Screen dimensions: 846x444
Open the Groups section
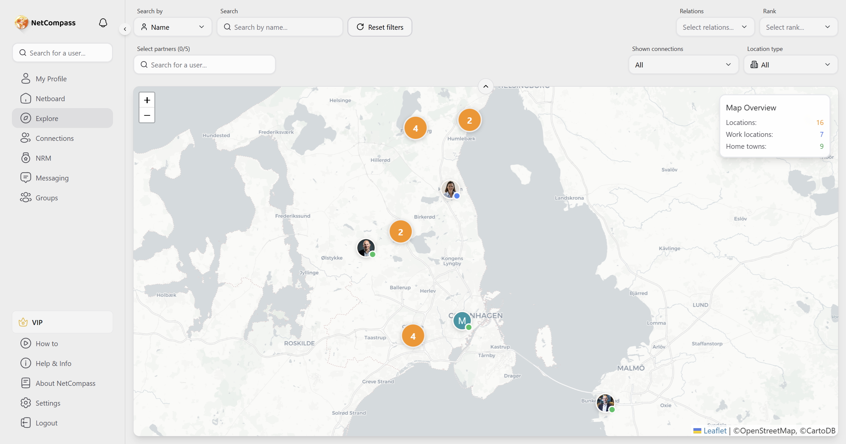[x=47, y=197]
